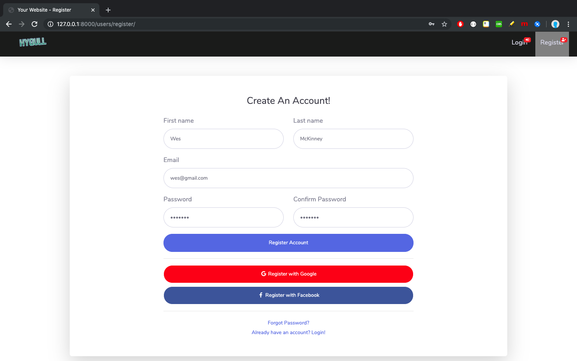Go back using browser back arrow

click(9, 24)
